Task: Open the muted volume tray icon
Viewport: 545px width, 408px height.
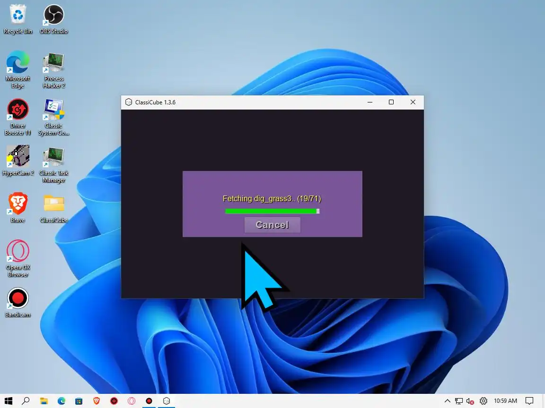Action: tap(470, 401)
